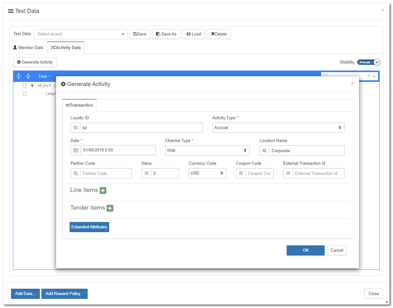Open the Activity Type dropdown
Viewport: 393px width, 308px height.
pyautogui.click(x=278, y=128)
